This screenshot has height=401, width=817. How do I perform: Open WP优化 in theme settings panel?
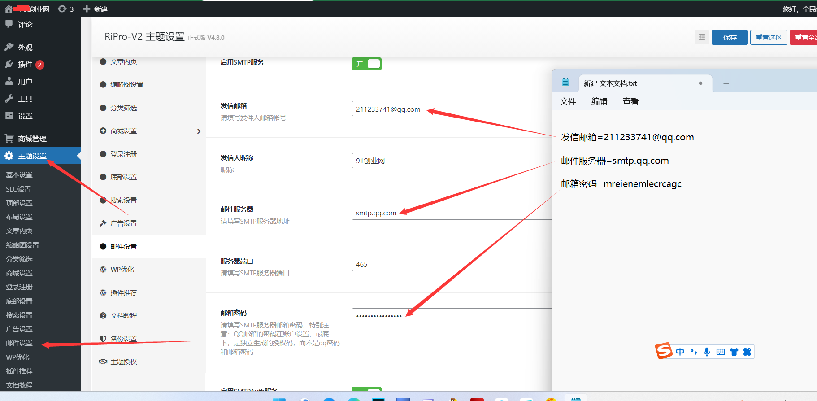coord(122,269)
